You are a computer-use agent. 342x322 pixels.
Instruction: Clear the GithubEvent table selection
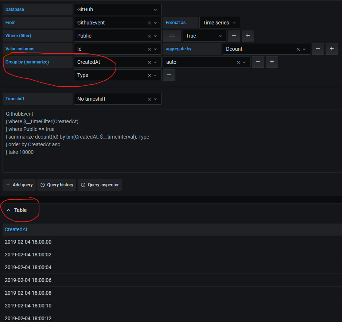pyautogui.click(x=149, y=23)
